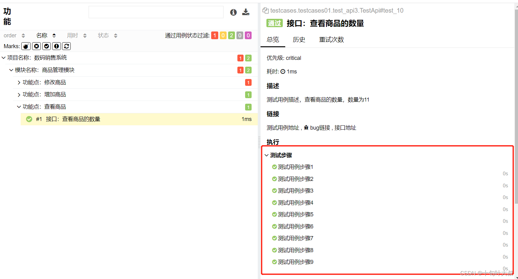The image size is (518, 279).
Task: Switch to the 历史 tab
Action: (299, 40)
